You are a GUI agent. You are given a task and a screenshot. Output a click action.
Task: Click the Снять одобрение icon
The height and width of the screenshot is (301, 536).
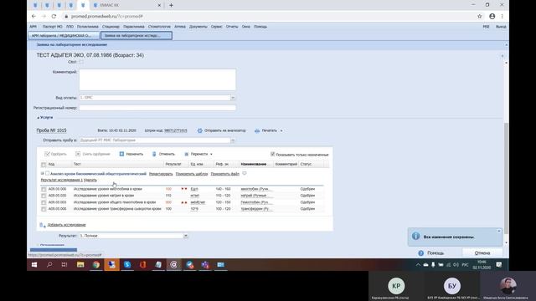(x=78, y=154)
